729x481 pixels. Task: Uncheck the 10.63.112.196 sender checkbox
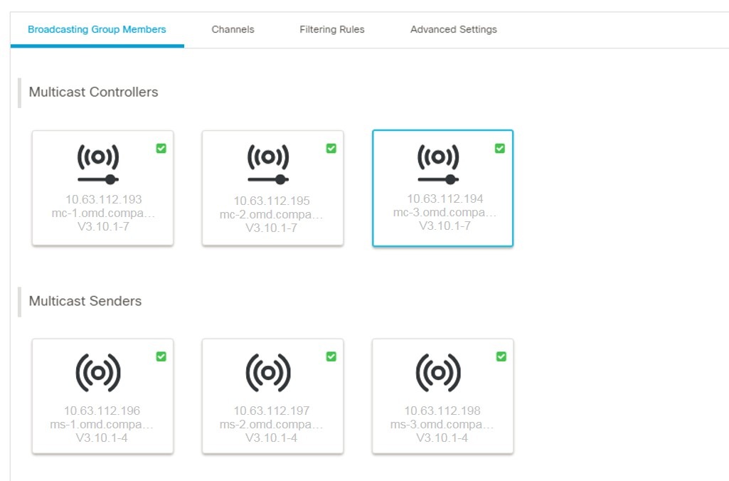161,356
